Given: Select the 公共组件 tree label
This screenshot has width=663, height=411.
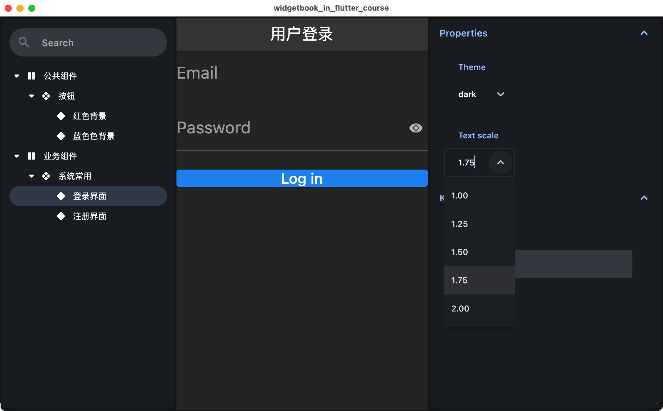Looking at the screenshot, I should tap(60, 76).
